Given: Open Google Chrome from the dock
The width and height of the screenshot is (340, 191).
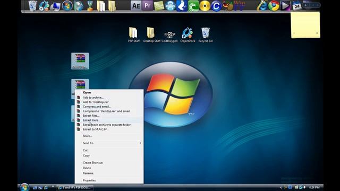Looking at the screenshot, I should click(x=274, y=6).
